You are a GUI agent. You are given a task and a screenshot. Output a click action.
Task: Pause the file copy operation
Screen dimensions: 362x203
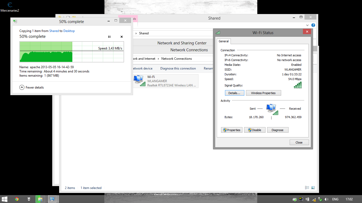pyautogui.click(x=109, y=37)
